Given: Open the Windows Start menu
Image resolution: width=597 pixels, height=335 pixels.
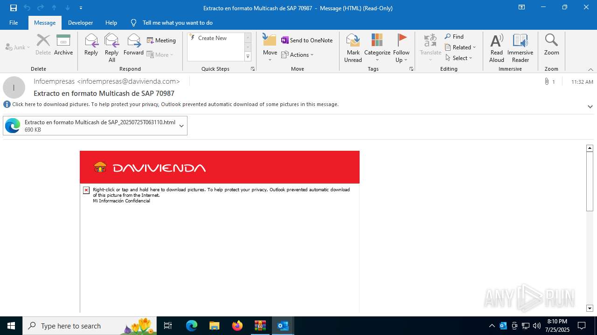Looking at the screenshot, I should (x=11, y=326).
